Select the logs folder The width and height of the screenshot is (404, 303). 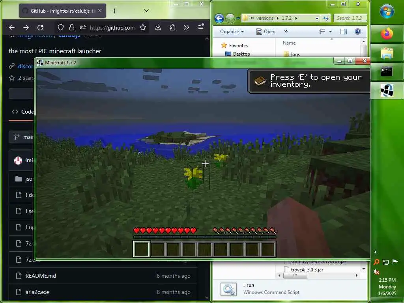tap(292, 54)
